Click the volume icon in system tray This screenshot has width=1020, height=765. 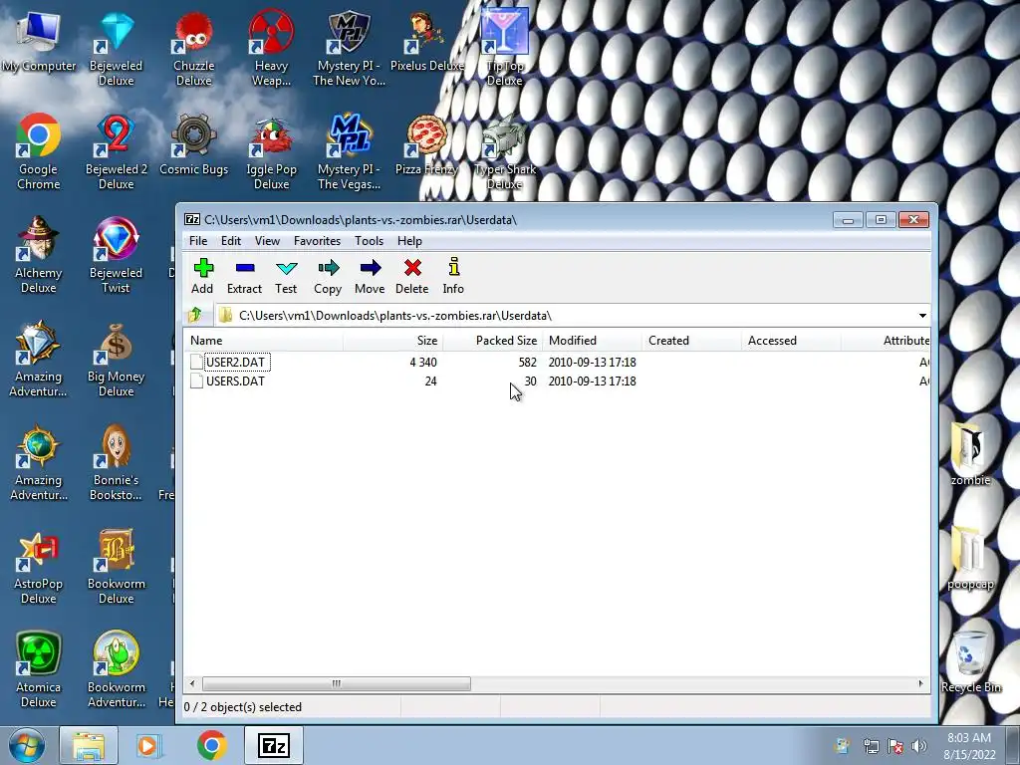click(x=919, y=746)
